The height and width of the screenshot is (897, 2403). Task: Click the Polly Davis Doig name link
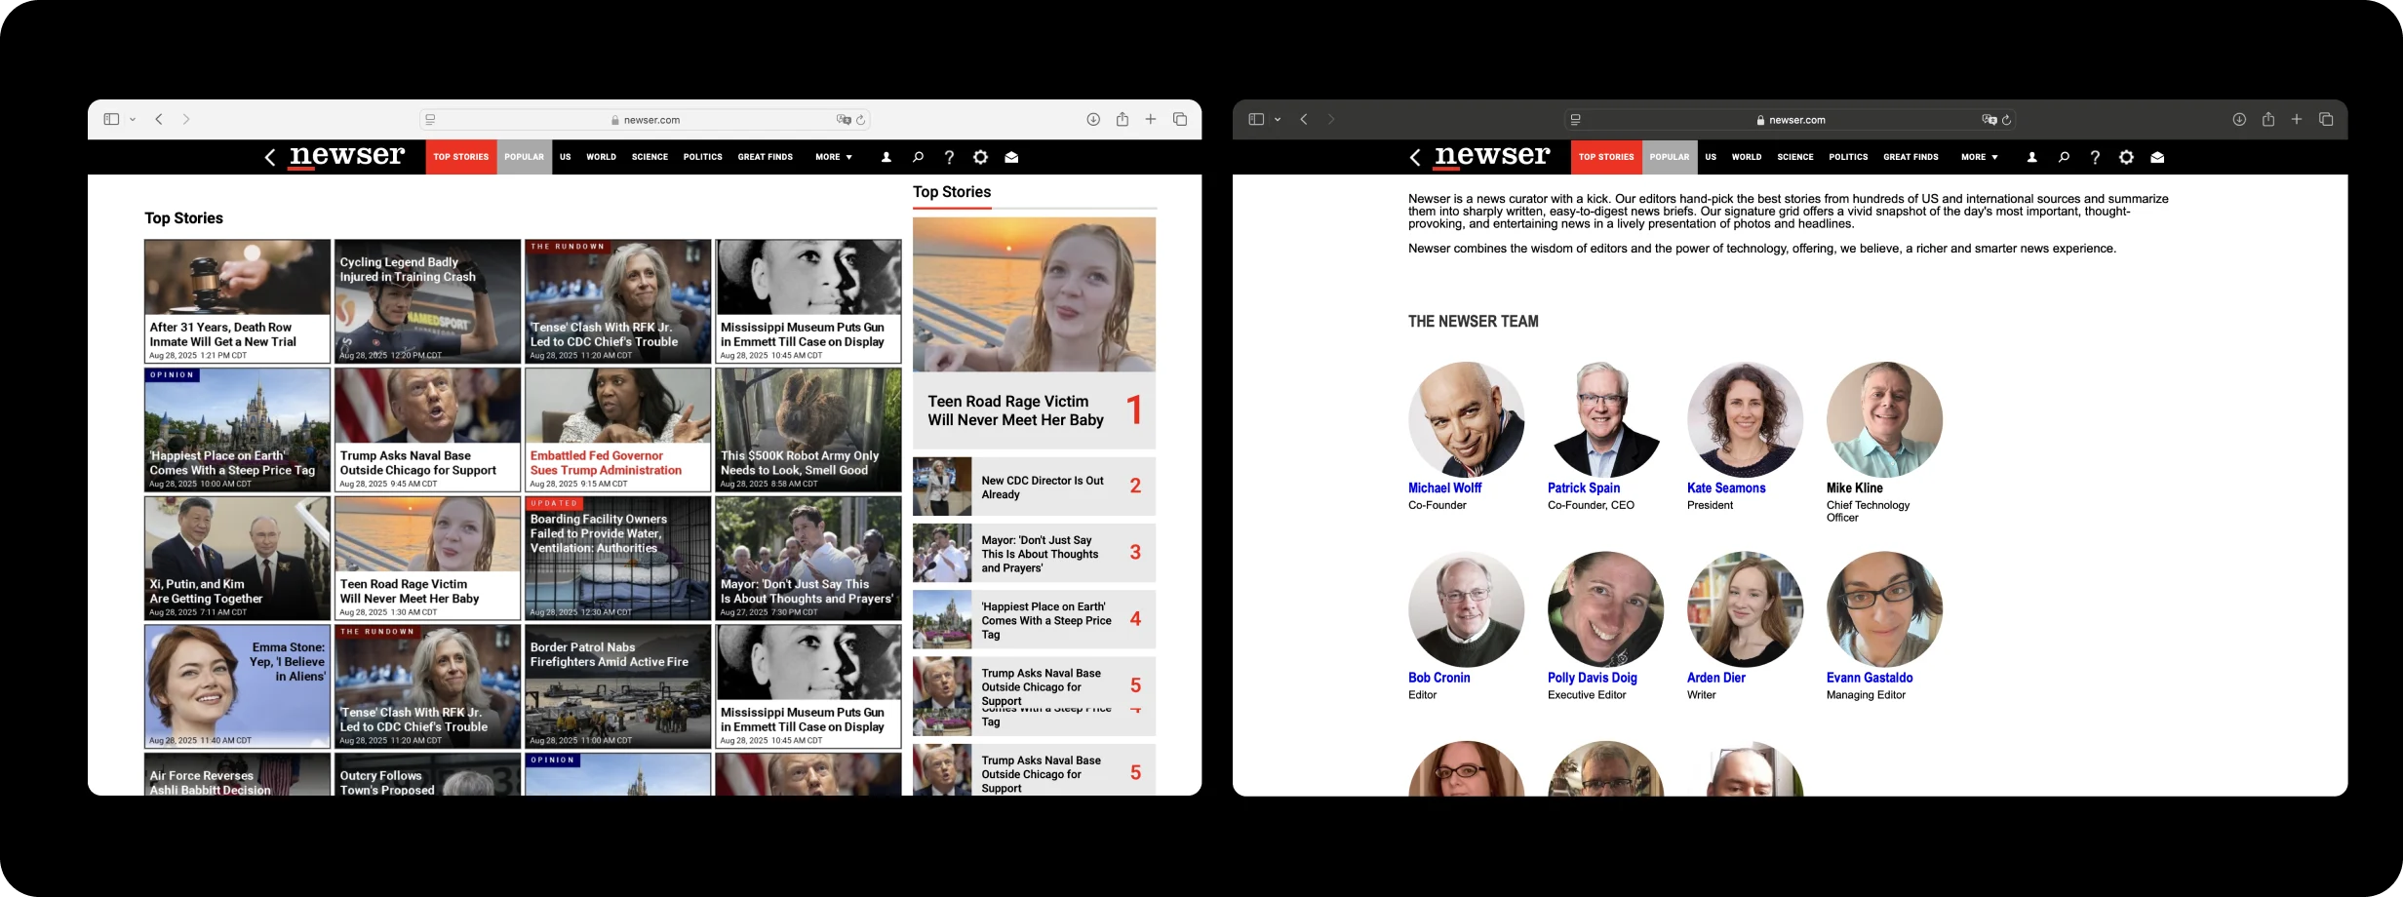pos(1592,678)
